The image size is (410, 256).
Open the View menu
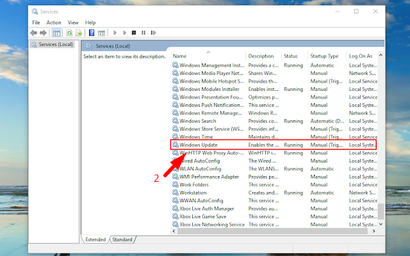[73, 22]
